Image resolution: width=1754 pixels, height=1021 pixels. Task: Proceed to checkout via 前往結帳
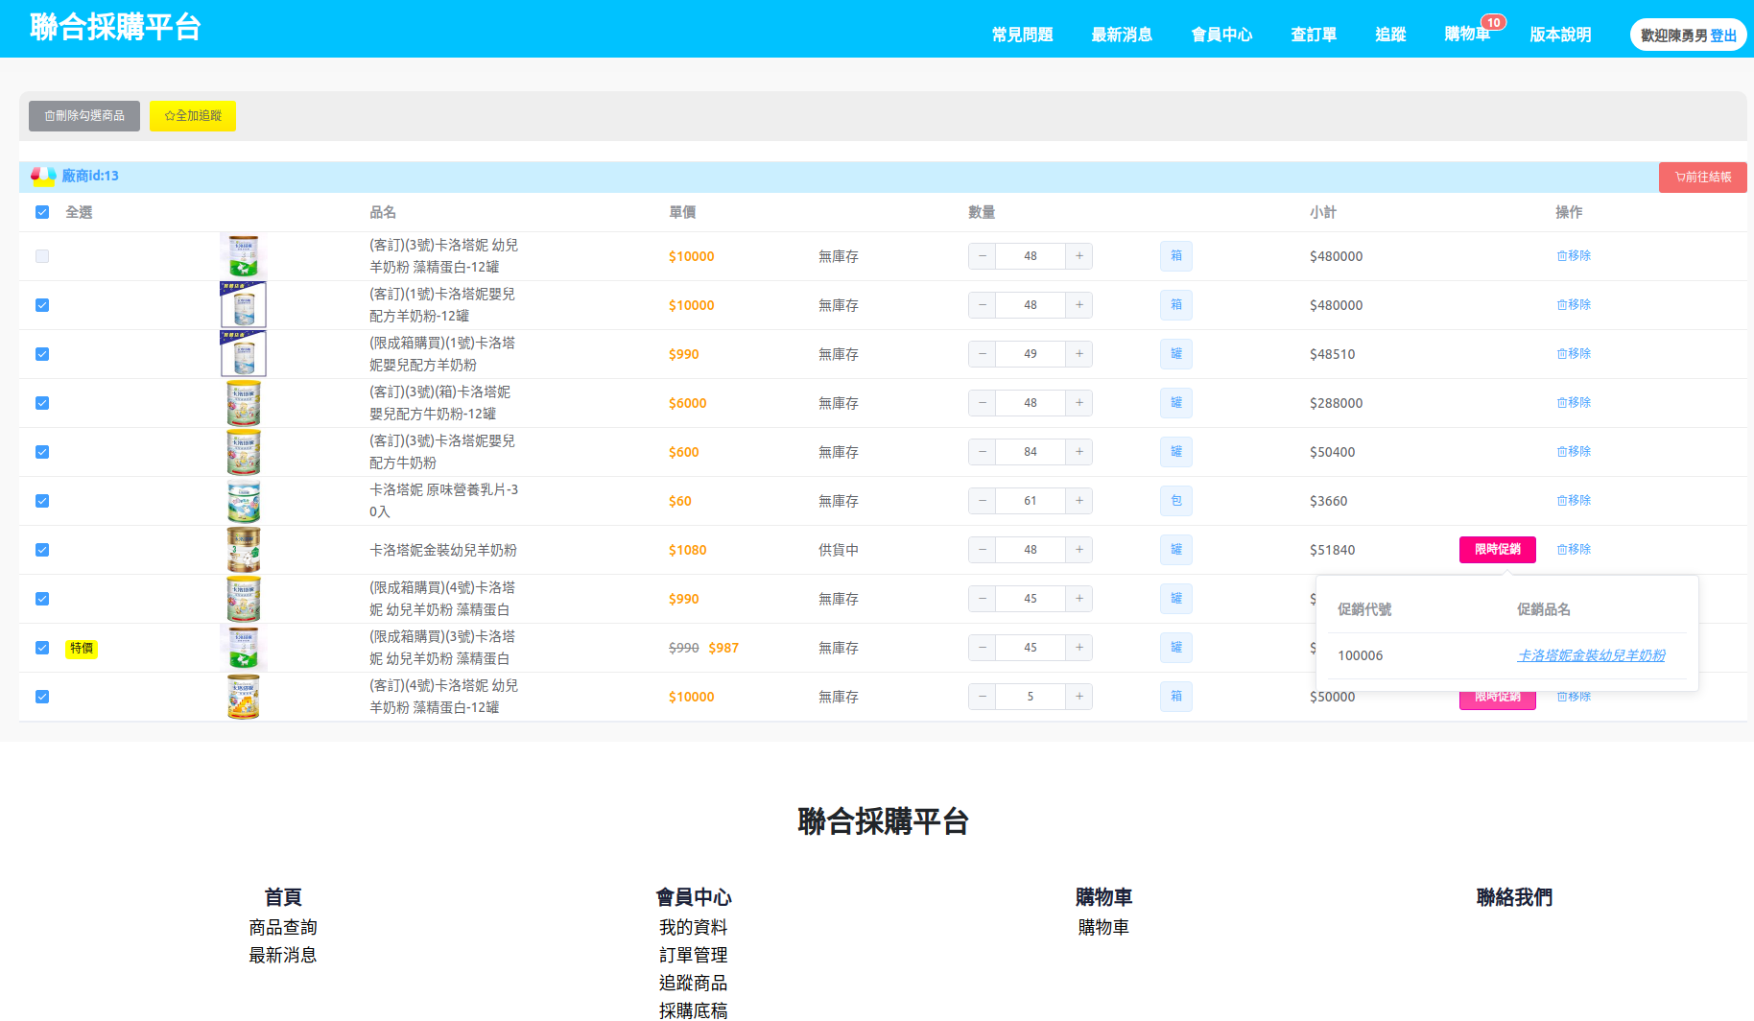tap(1702, 178)
